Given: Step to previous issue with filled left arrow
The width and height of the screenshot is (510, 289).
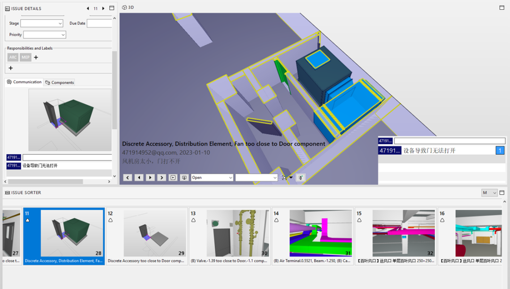Looking at the screenshot, I should point(139,178).
